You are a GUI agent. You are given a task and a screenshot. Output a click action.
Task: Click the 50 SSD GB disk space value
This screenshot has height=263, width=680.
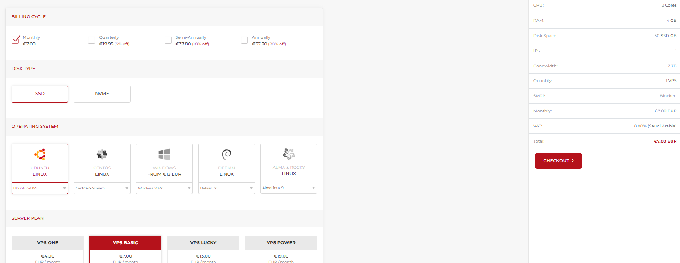[665, 36]
